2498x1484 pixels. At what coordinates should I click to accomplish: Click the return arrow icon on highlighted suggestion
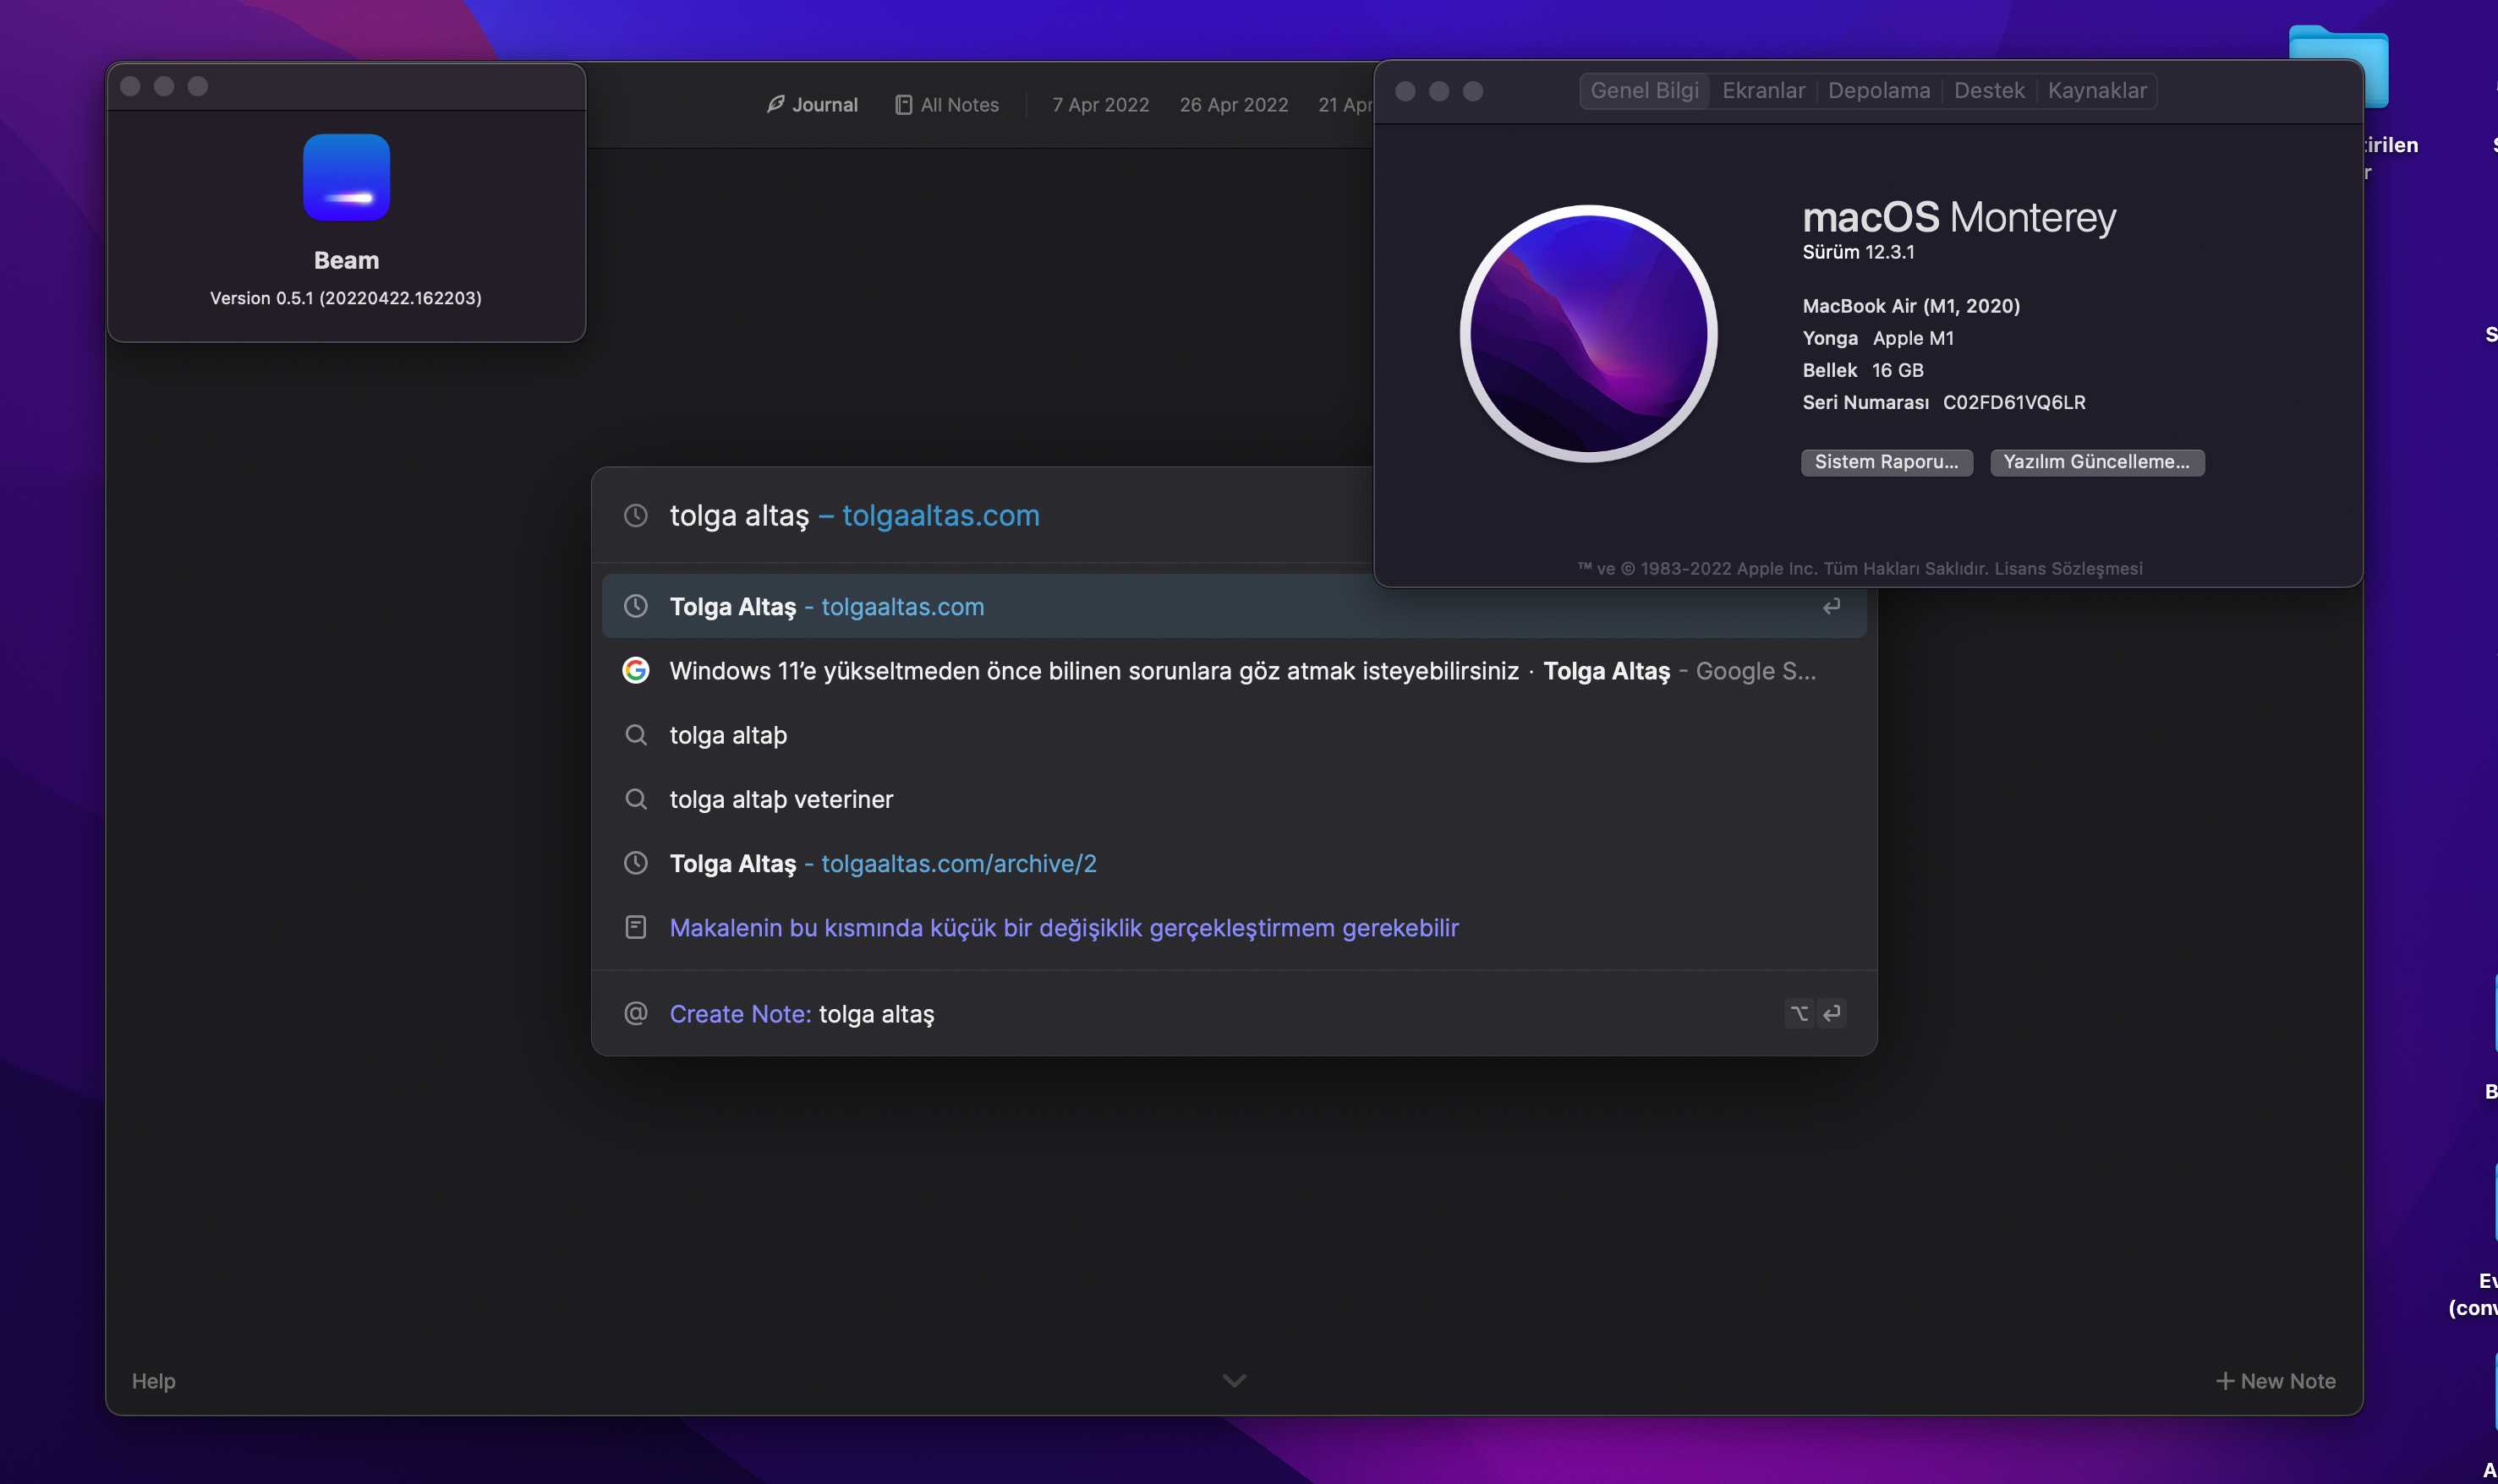click(1831, 606)
